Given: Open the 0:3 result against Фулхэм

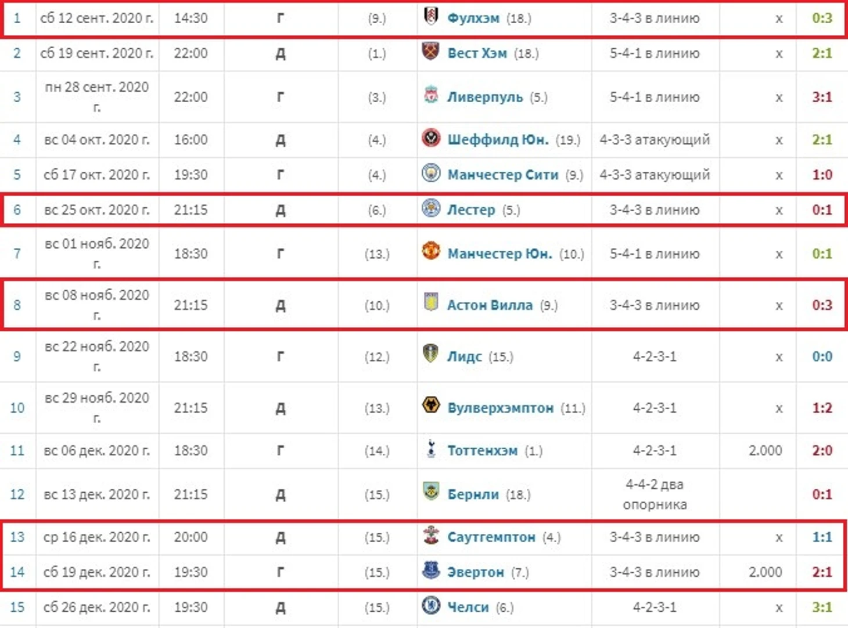Looking at the screenshot, I should (822, 18).
